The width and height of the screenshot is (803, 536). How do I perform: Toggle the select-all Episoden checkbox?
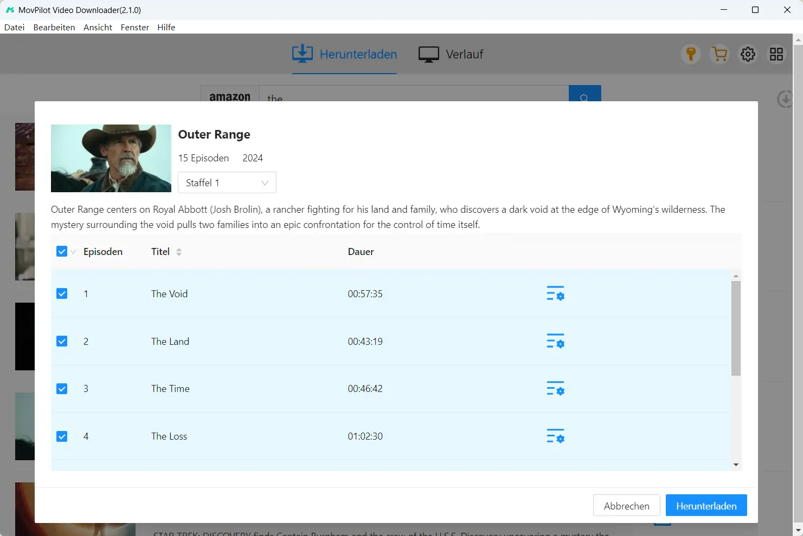click(62, 251)
